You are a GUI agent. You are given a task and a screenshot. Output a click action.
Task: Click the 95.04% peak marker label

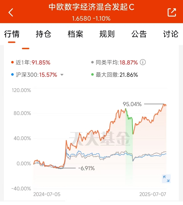(x=132, y=104)
